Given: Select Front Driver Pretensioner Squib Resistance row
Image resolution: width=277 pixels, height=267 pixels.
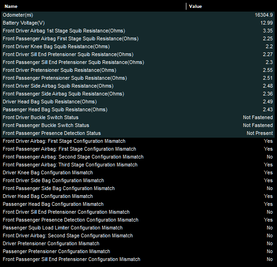Looking at the screenshot, I should 138,70.
